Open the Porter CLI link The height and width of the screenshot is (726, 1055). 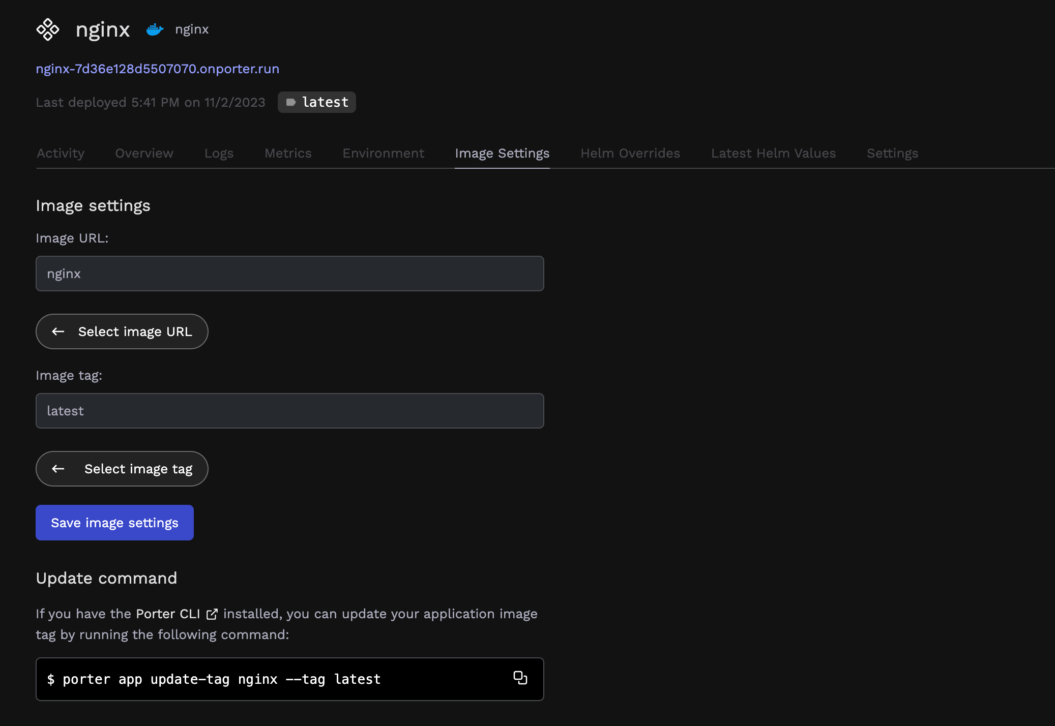tap(168, 614)
